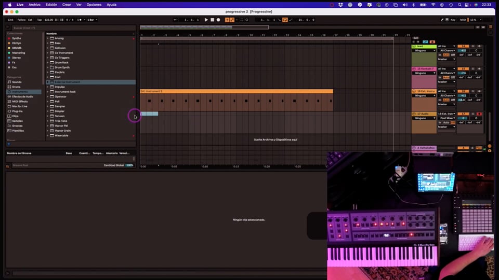Toggle the Loop switch in the control bar

click(x=285, y=20)
